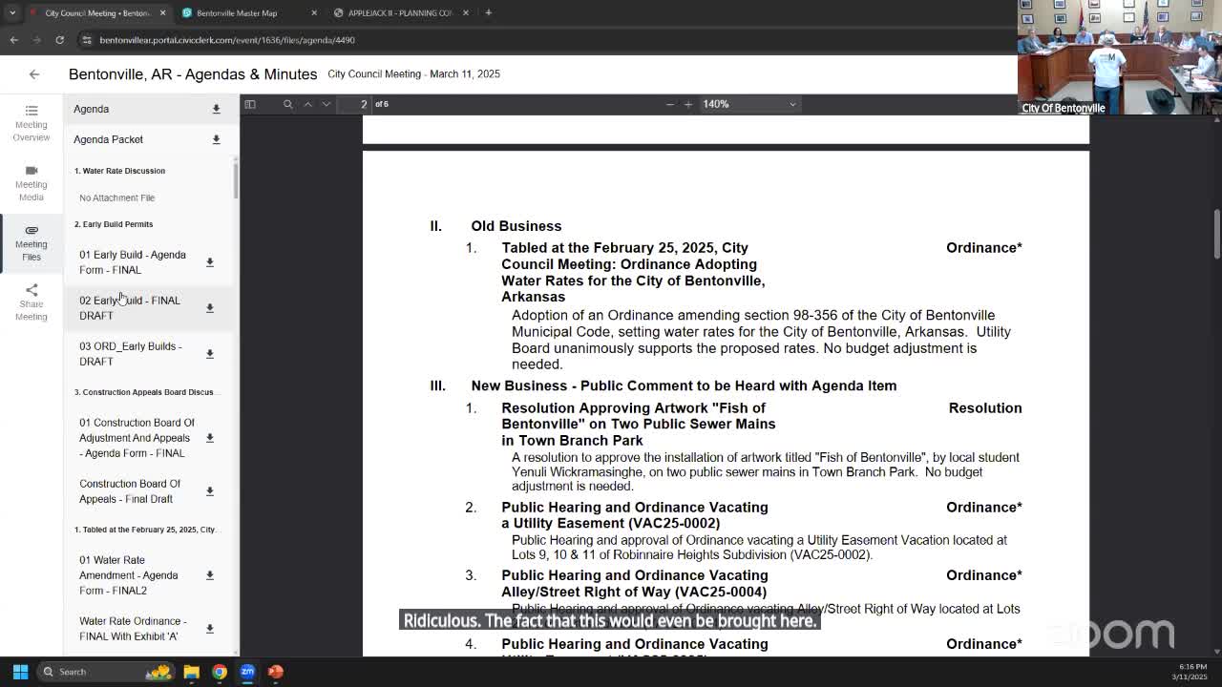This screenshot has width=1222, height=687.
Task: Click the 'Old Business' heading in the PDF
Action: tap(516, 226)
